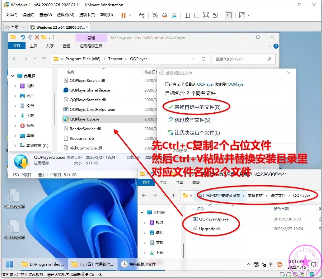Viewport: 323px width, 279px height.
Task: Select Upgrade.dll in the lower Explorer window
Action: (x=210, y=229)
